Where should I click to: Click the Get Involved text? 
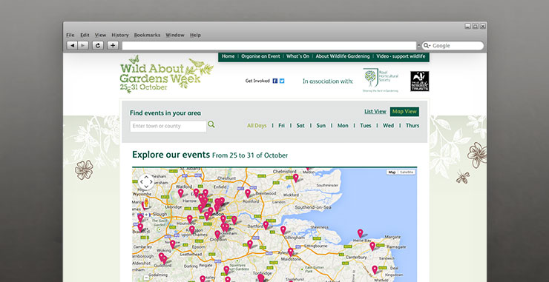tap(257, 81)
